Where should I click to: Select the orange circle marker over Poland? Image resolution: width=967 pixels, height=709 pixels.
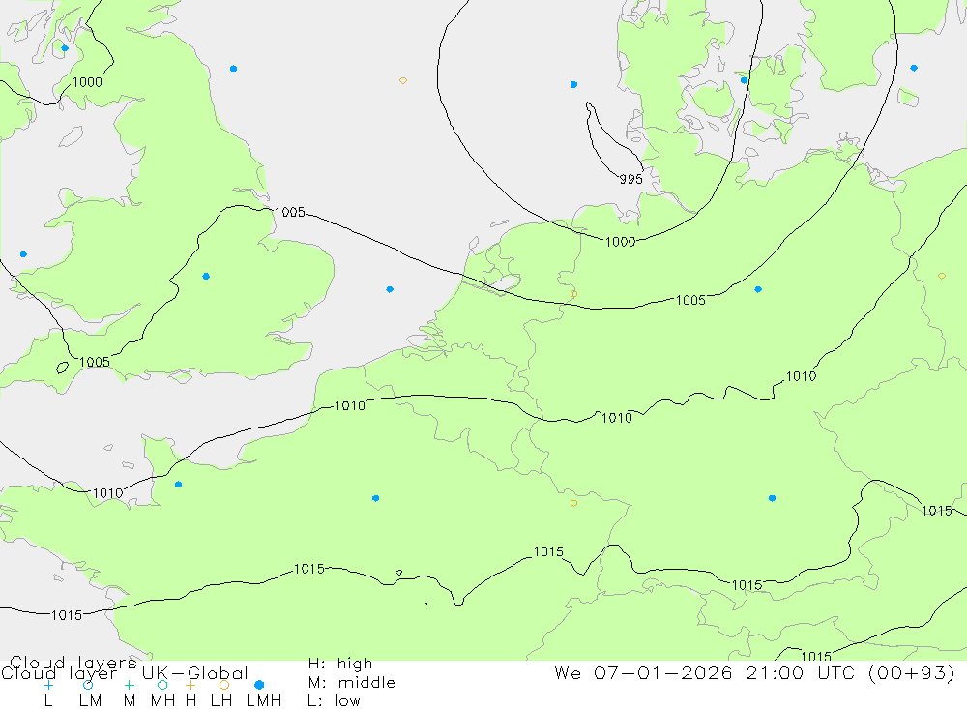(941, 276)
